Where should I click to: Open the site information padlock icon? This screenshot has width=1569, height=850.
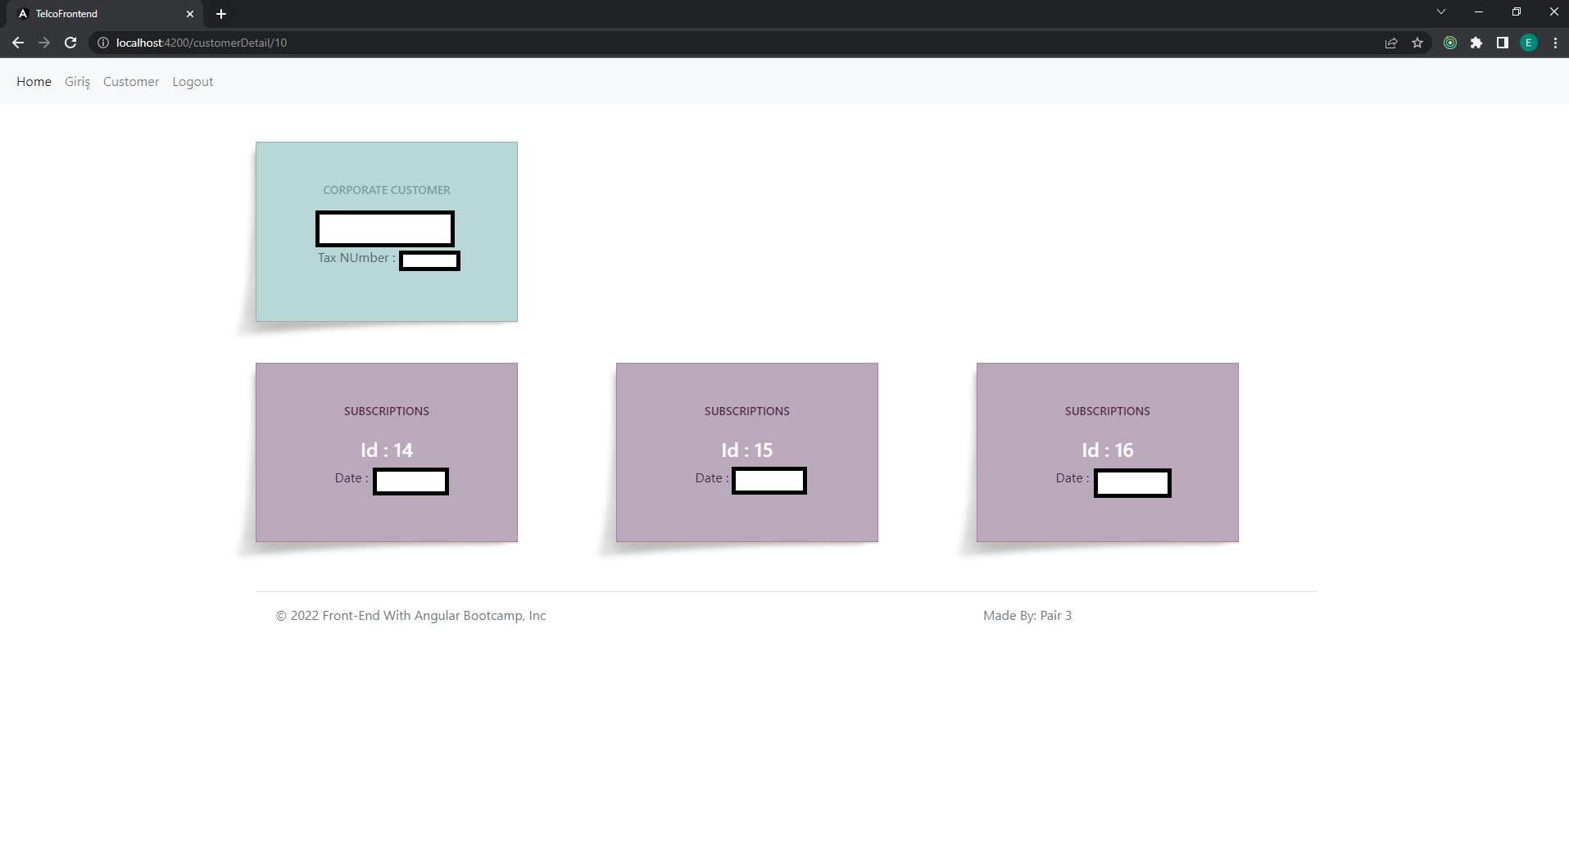pyautogui.click(x=102, y=43)
